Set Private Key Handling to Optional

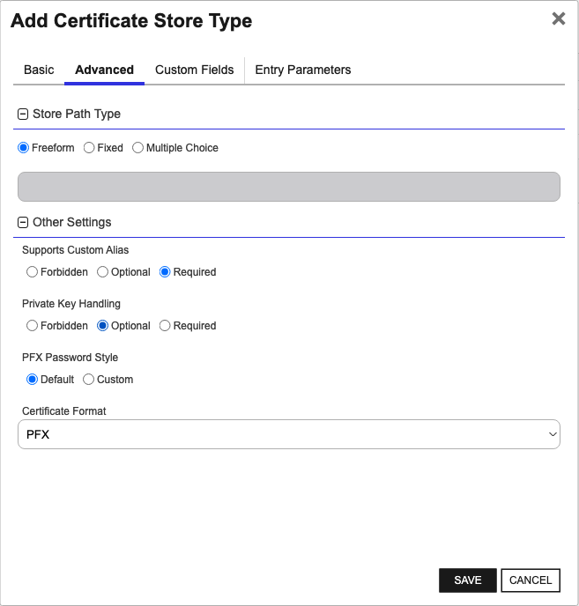coord(102,326)
